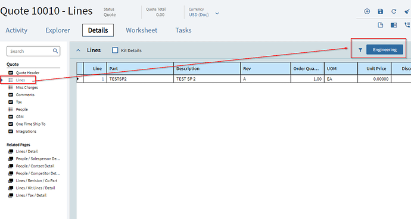The height and width of the screenshot is (219, 411).
Task: Open Integrations in the sidebar
Action: pyautogui.click(x=26, y=131)
